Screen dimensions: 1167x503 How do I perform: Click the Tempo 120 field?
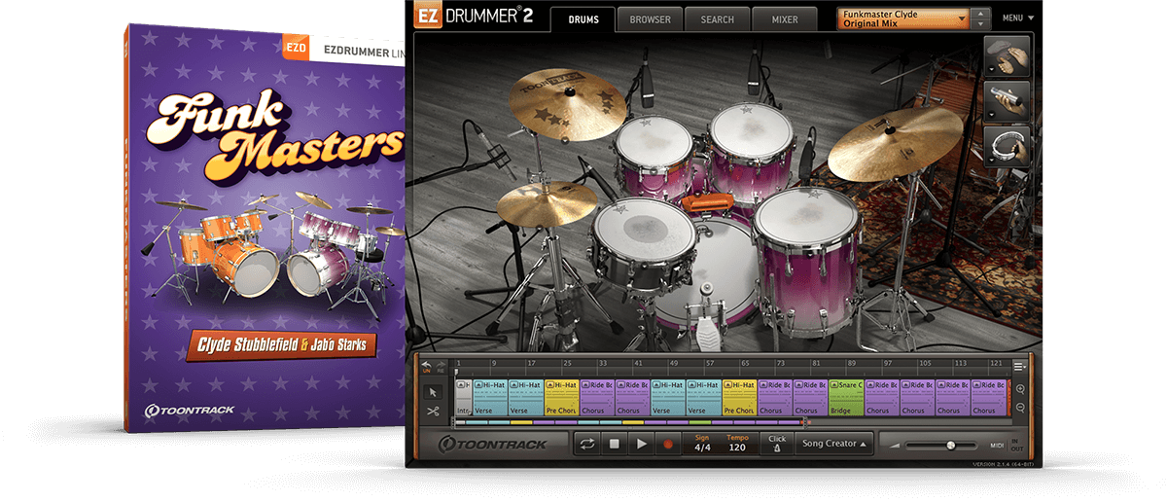(736, 444)
